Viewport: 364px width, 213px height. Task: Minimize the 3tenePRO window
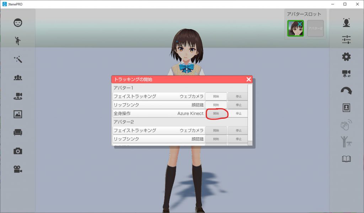click(x=333, y=4)
